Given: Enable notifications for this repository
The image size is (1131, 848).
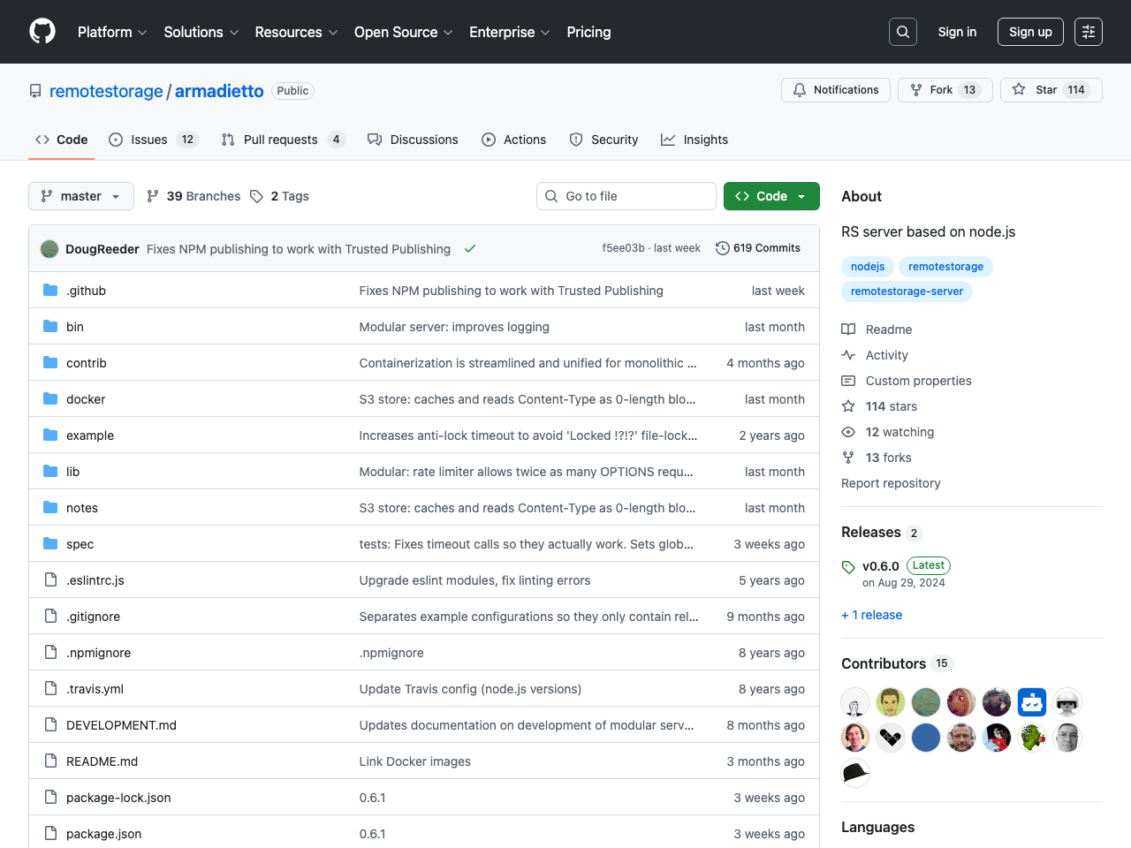Looking at the screenshot, I should click(835, 90).
